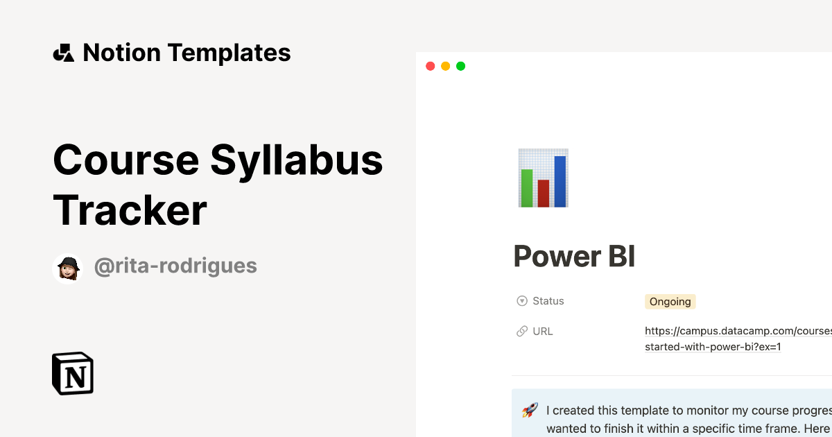Open the Notion Templates header text
The image size is (832, 437).
(187, 53)
